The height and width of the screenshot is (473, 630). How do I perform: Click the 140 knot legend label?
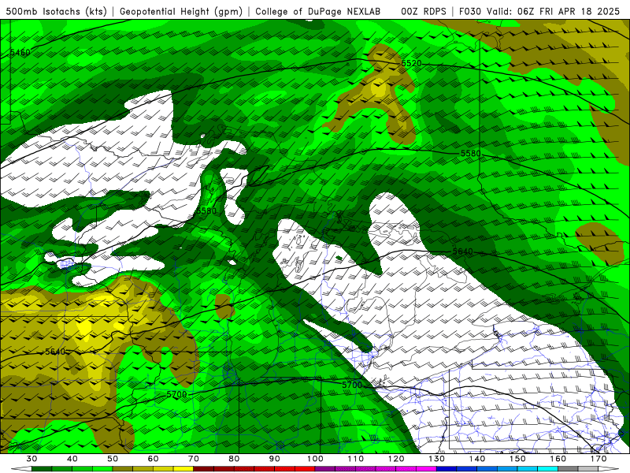[x=477, y=459]
